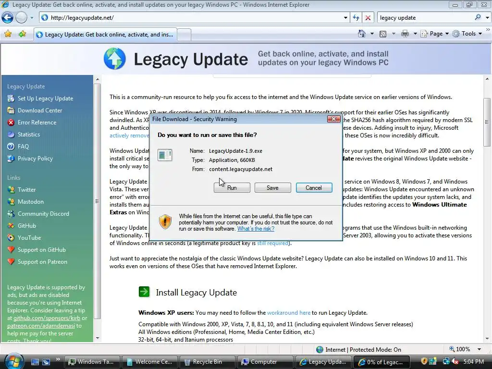This screenshot has width=492, height=369.
Task: Open the Tools menu
Action: pos(467,34)
